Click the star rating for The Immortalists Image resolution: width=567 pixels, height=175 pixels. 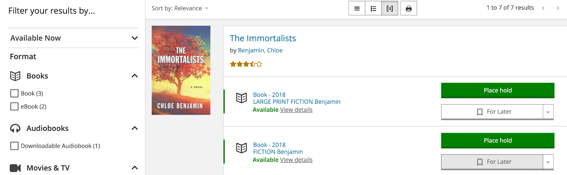click(x=246, y=64)
